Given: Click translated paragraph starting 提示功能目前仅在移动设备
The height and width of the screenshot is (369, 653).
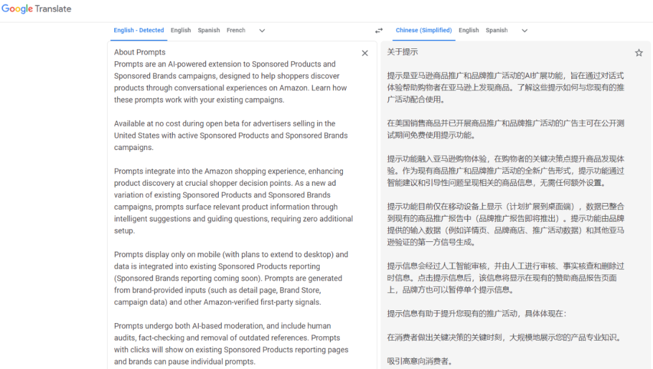Looking at the screenshot, I should (x=505, y=224).
